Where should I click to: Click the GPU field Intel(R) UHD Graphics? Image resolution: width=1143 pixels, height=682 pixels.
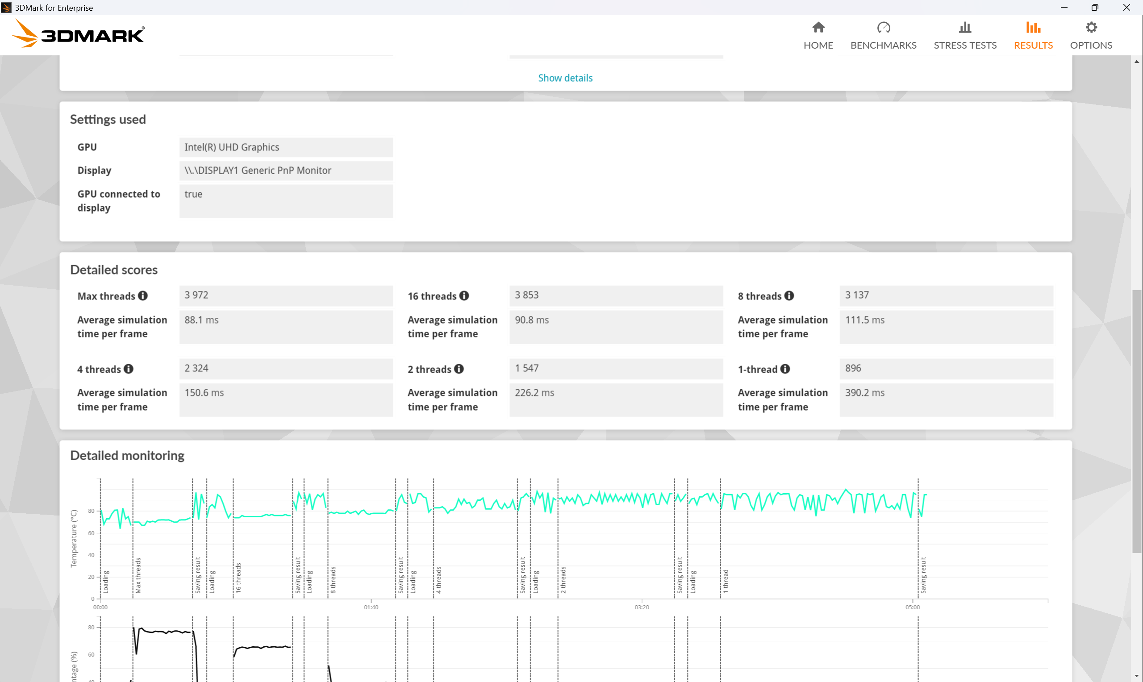click(x=286, y=147)
